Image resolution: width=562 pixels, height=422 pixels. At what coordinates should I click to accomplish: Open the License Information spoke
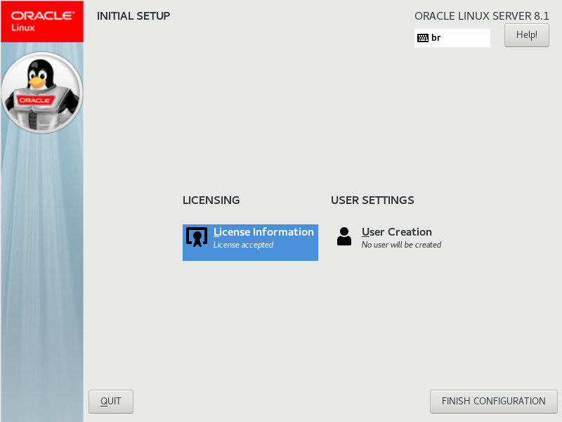tap(250, 242)
